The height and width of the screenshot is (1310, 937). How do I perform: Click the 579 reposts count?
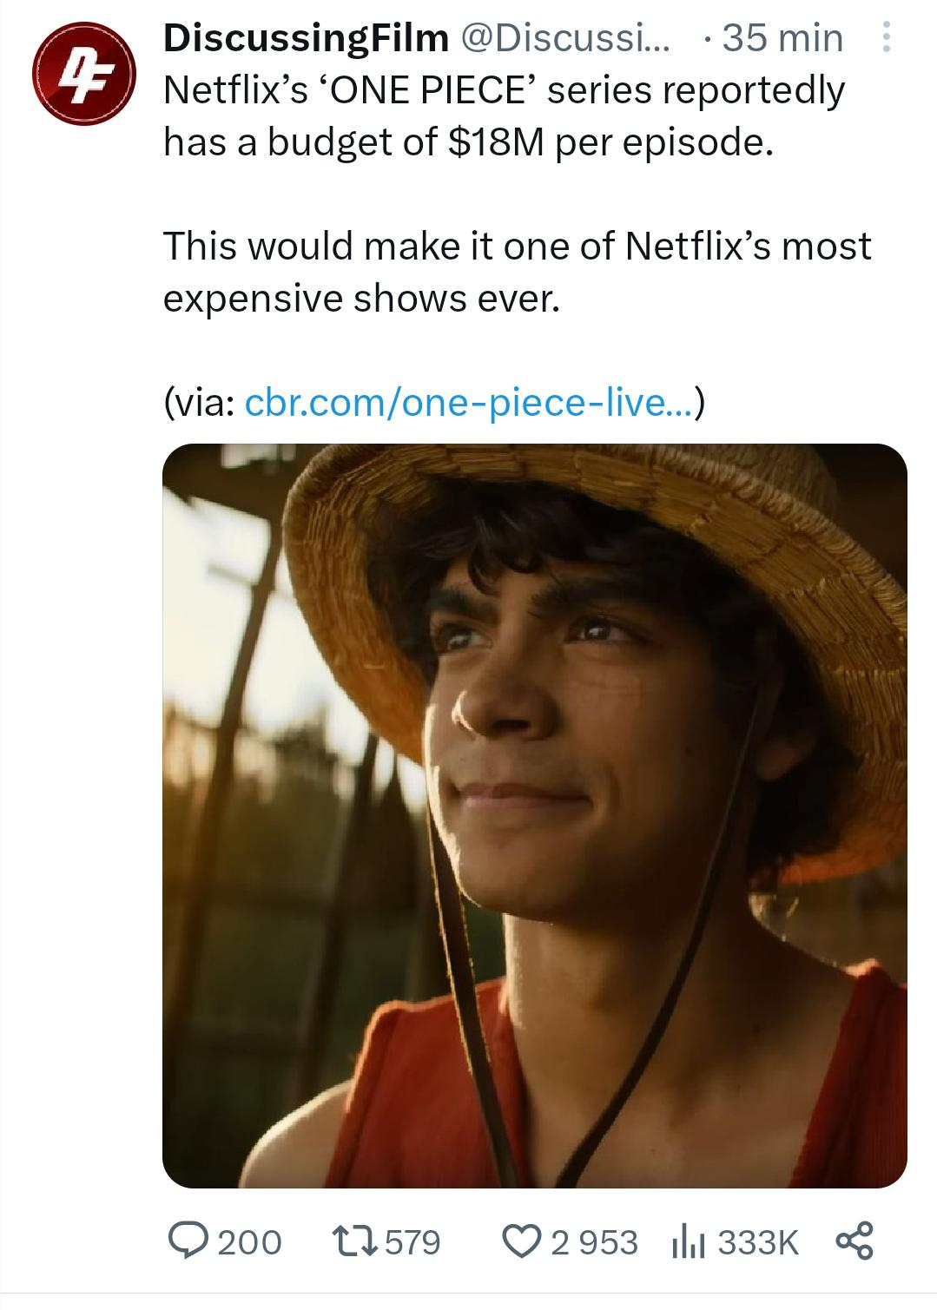[412, 1241]
